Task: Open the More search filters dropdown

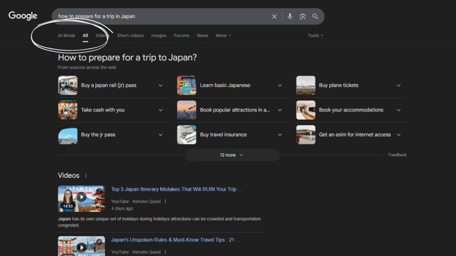Action: point(223,36)
